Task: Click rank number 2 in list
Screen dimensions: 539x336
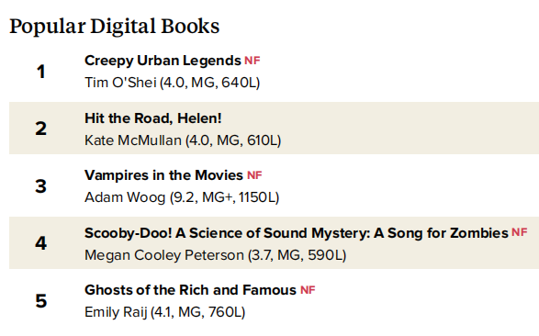Action: coord(41,129)
